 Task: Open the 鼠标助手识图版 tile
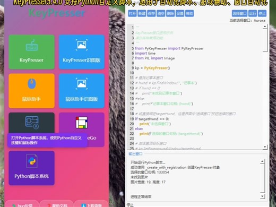[x=82, y=91]
